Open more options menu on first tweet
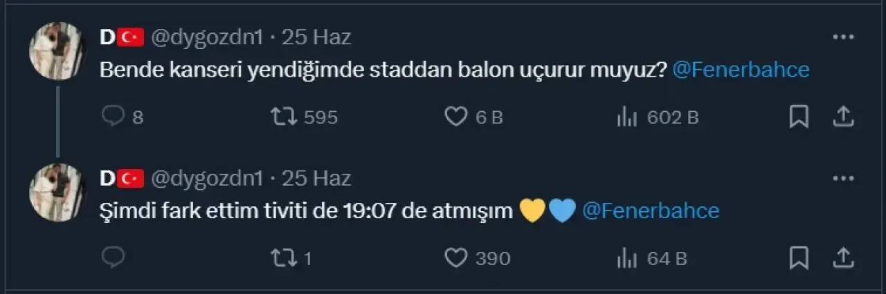Screen dimensions: 886x294 click(842, 37)
